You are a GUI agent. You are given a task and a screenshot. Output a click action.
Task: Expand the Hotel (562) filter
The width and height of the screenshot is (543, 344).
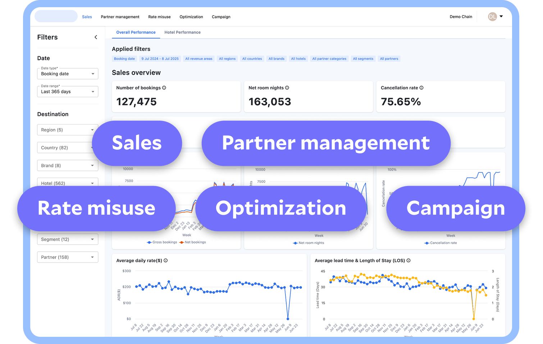tap(68, 183)
